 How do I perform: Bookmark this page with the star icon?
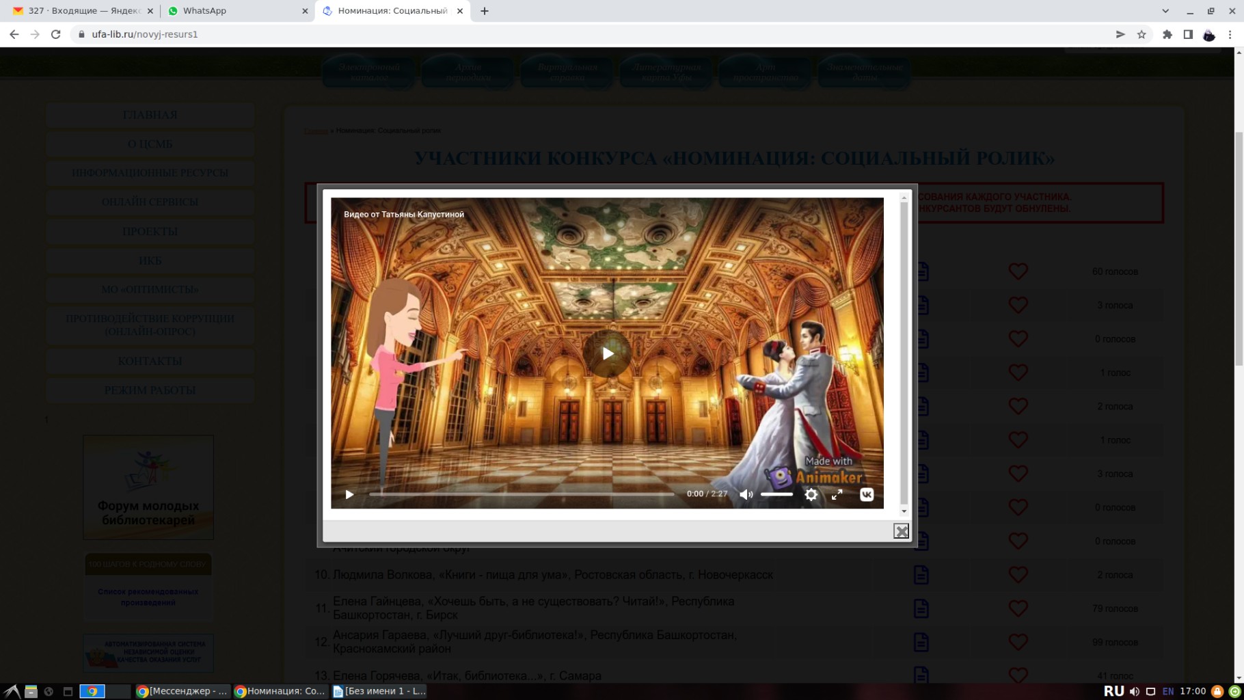coord(1141,34)
